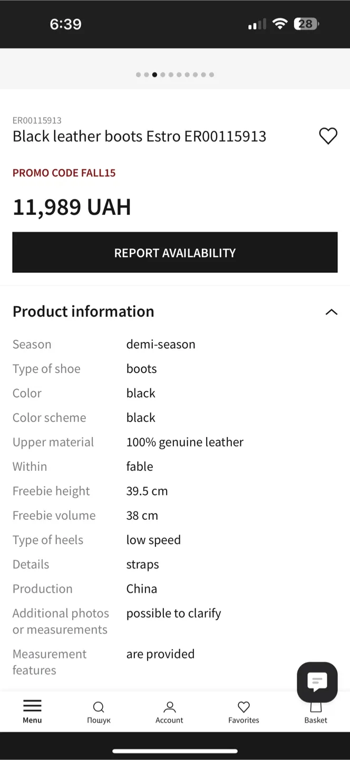The height and width of the screenshot is (760, 350).
Task: Tap the chevron next to Product information
Action: (331, 312)
